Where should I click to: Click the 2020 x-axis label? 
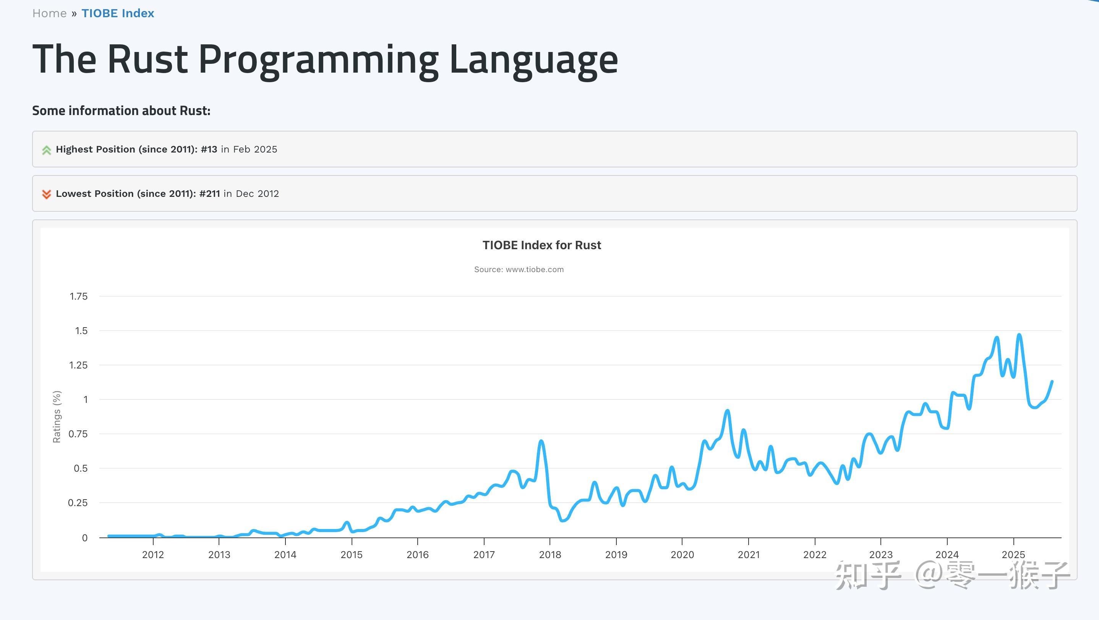682,555
